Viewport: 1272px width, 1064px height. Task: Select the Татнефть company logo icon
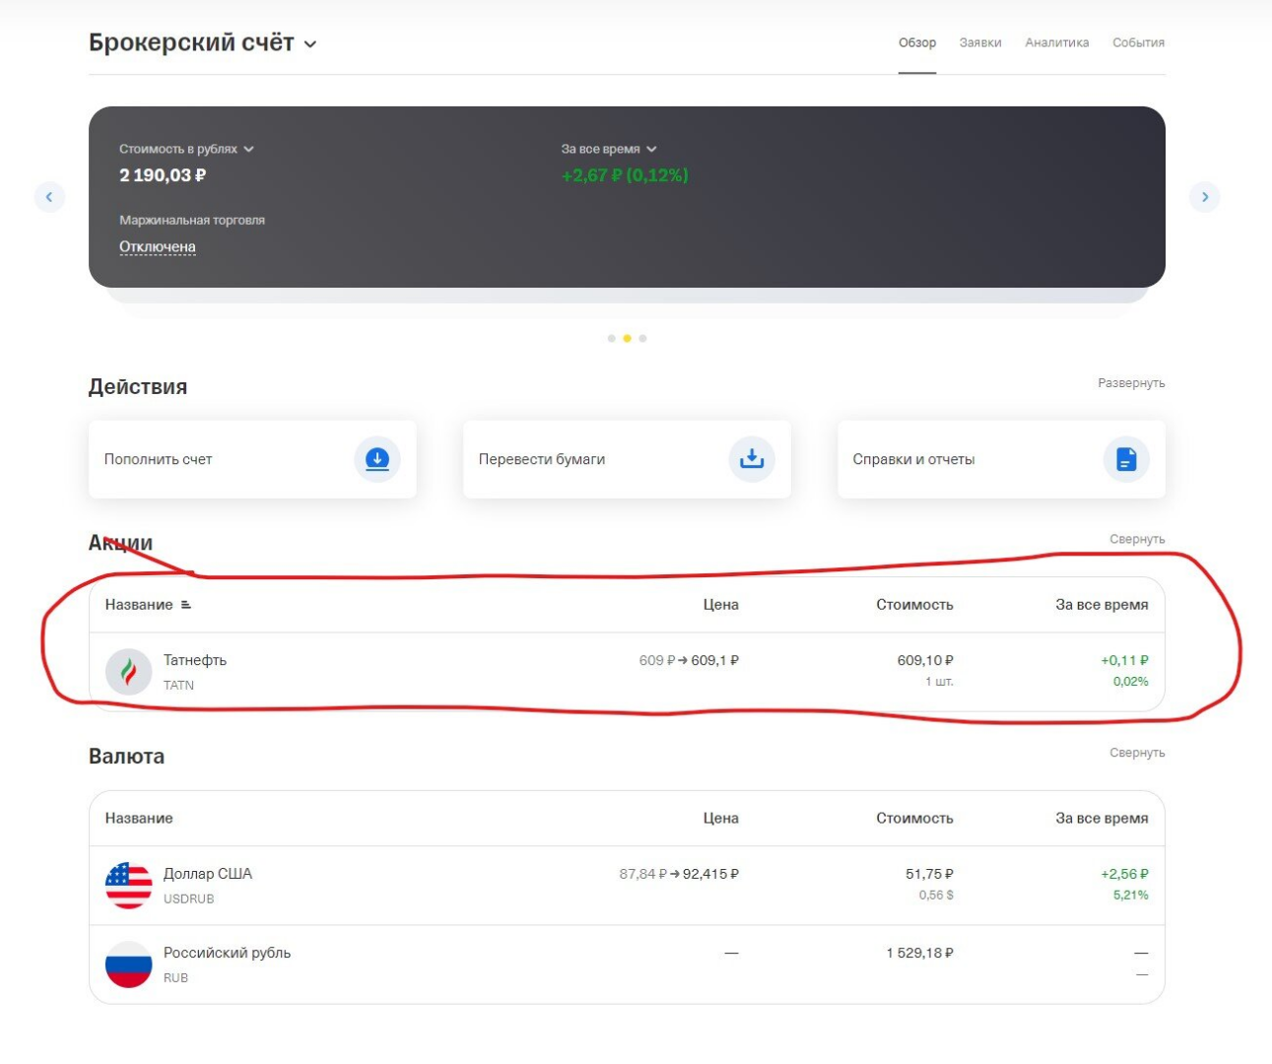click(128, 670)
